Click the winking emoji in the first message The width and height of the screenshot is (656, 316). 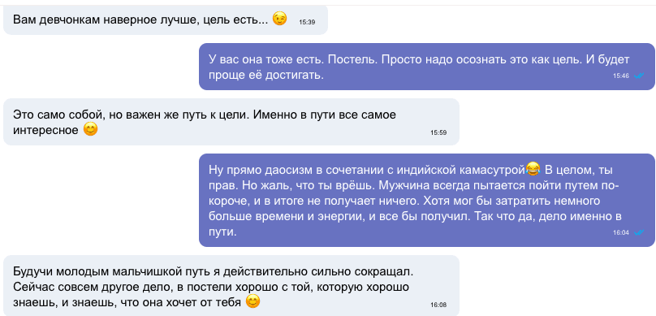pos(280,19)
